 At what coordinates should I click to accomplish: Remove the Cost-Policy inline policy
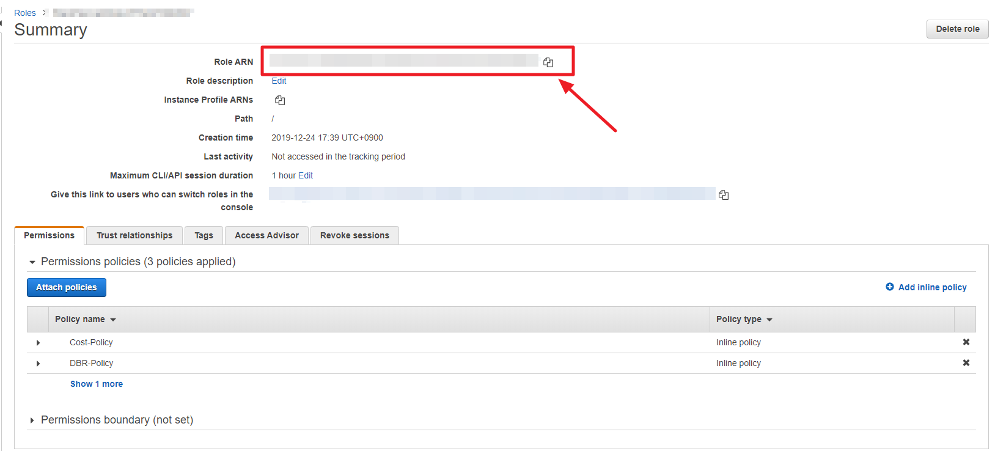click(x=966, y=342)
